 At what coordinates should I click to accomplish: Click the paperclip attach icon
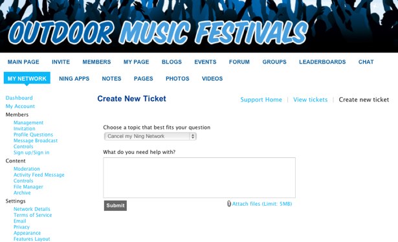tap(228, 204)
